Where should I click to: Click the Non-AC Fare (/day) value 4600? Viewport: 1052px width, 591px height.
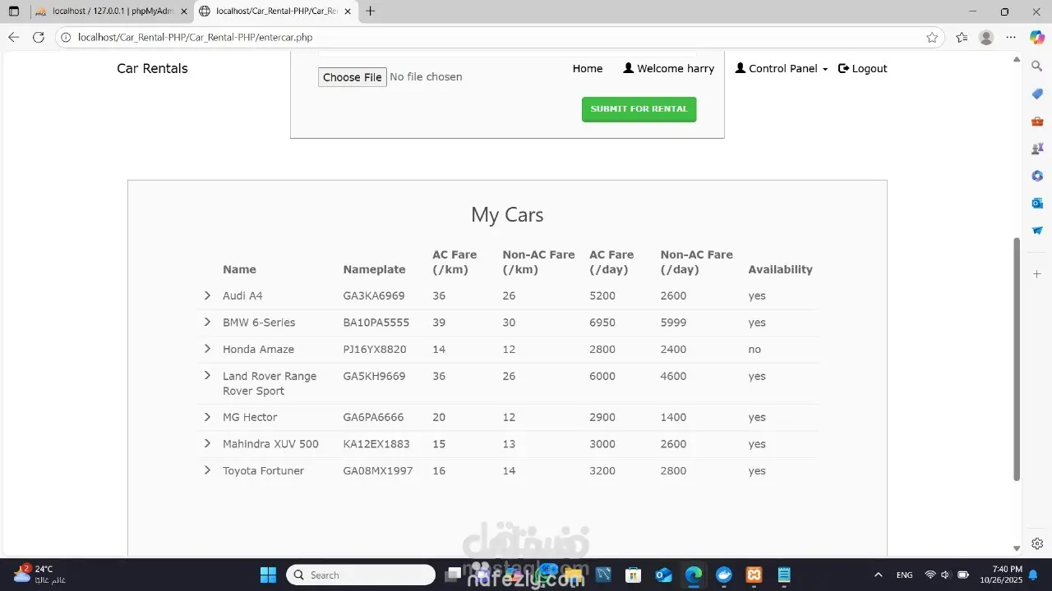tap(673, 376)
